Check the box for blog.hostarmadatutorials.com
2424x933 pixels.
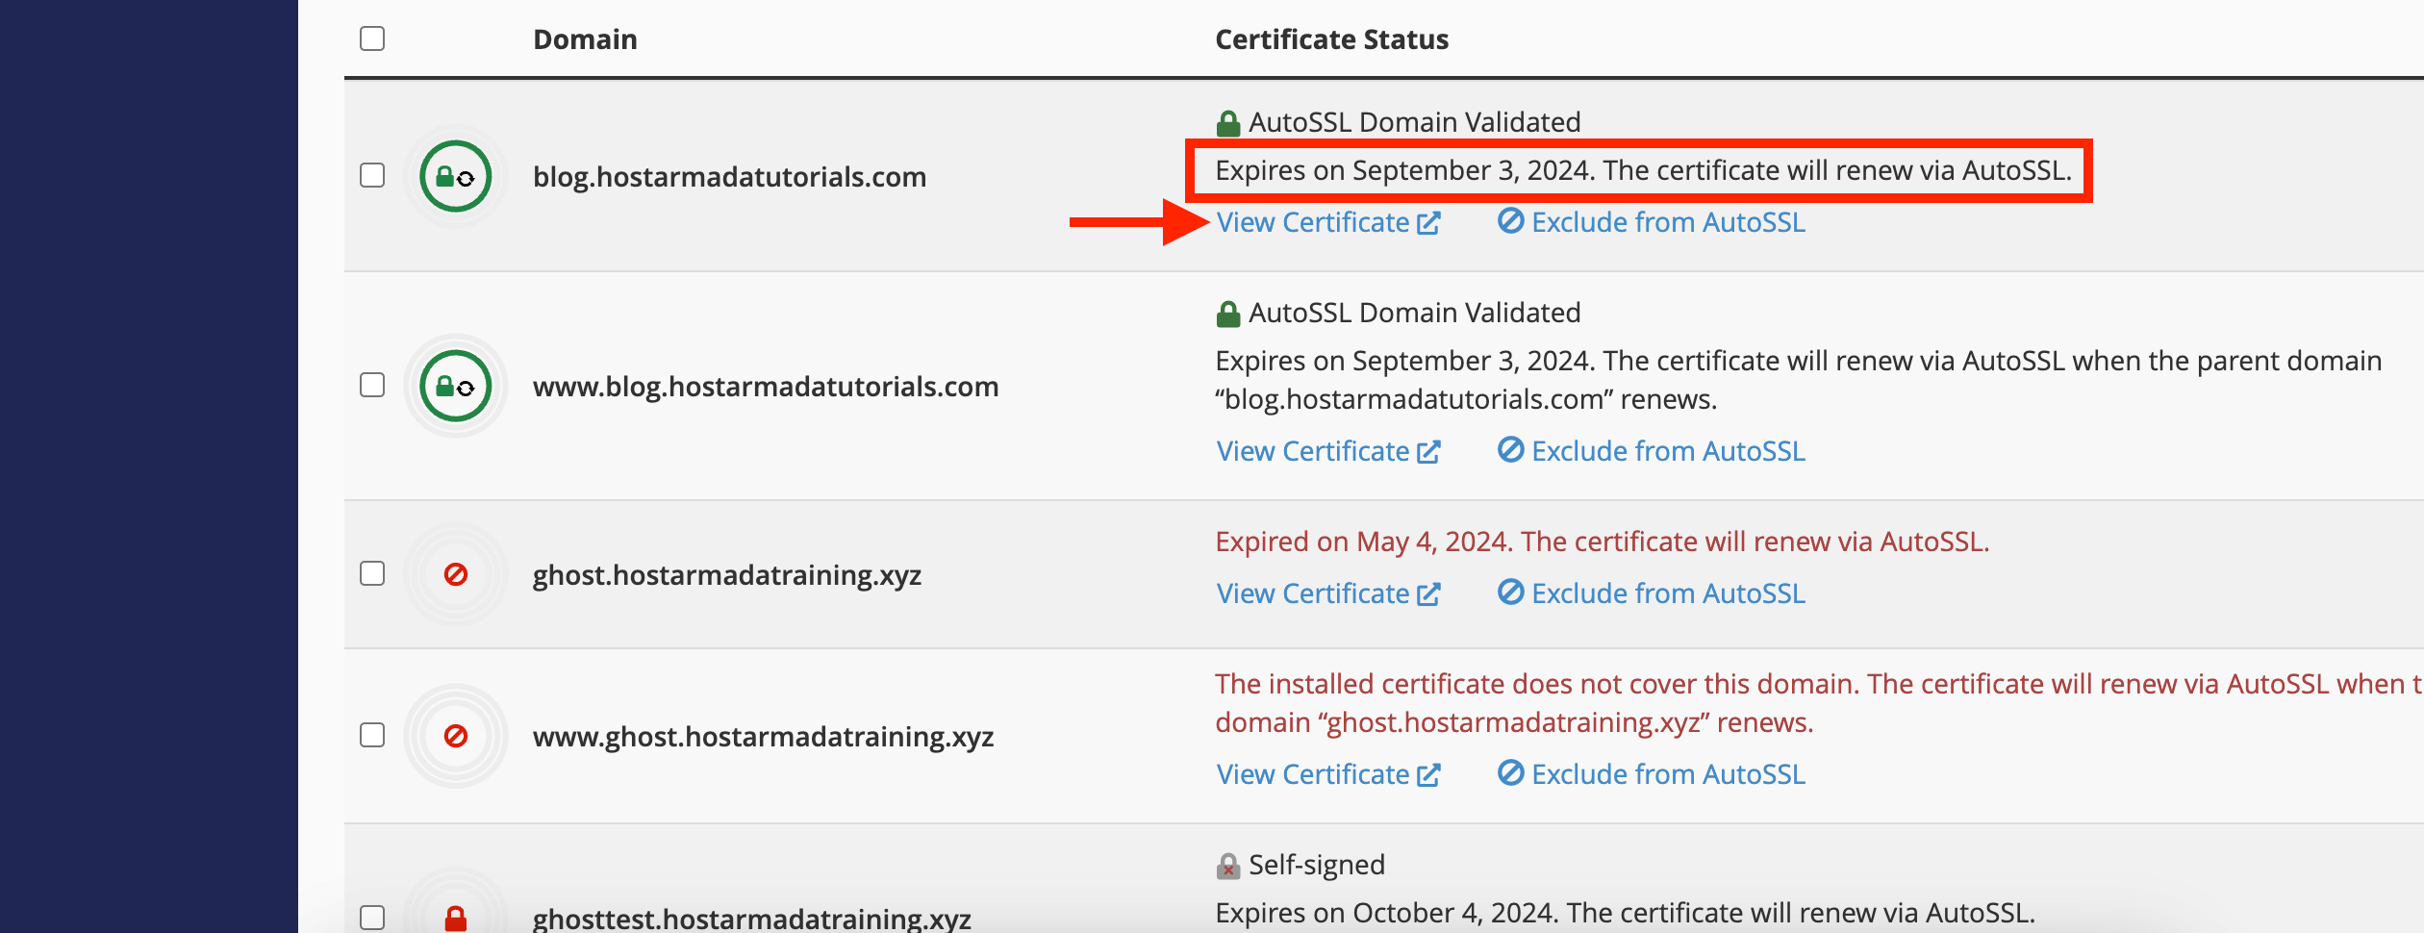(372, 175)
